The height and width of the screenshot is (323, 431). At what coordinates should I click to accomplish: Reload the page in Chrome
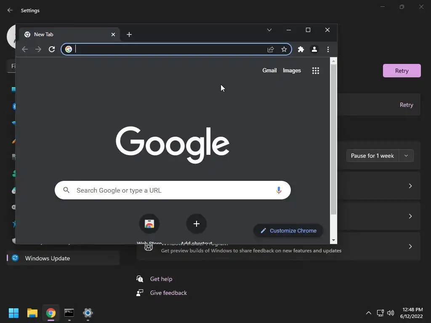[x=52, y=49]
